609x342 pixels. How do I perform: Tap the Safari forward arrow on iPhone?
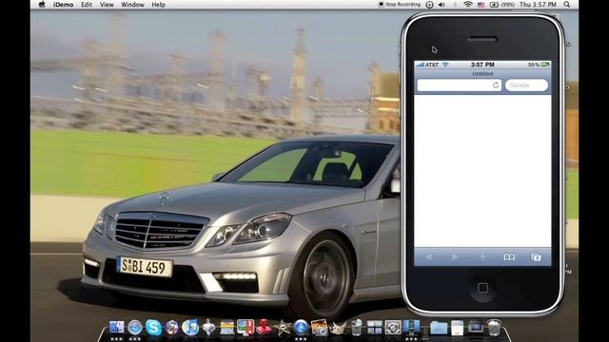[455, 257]
